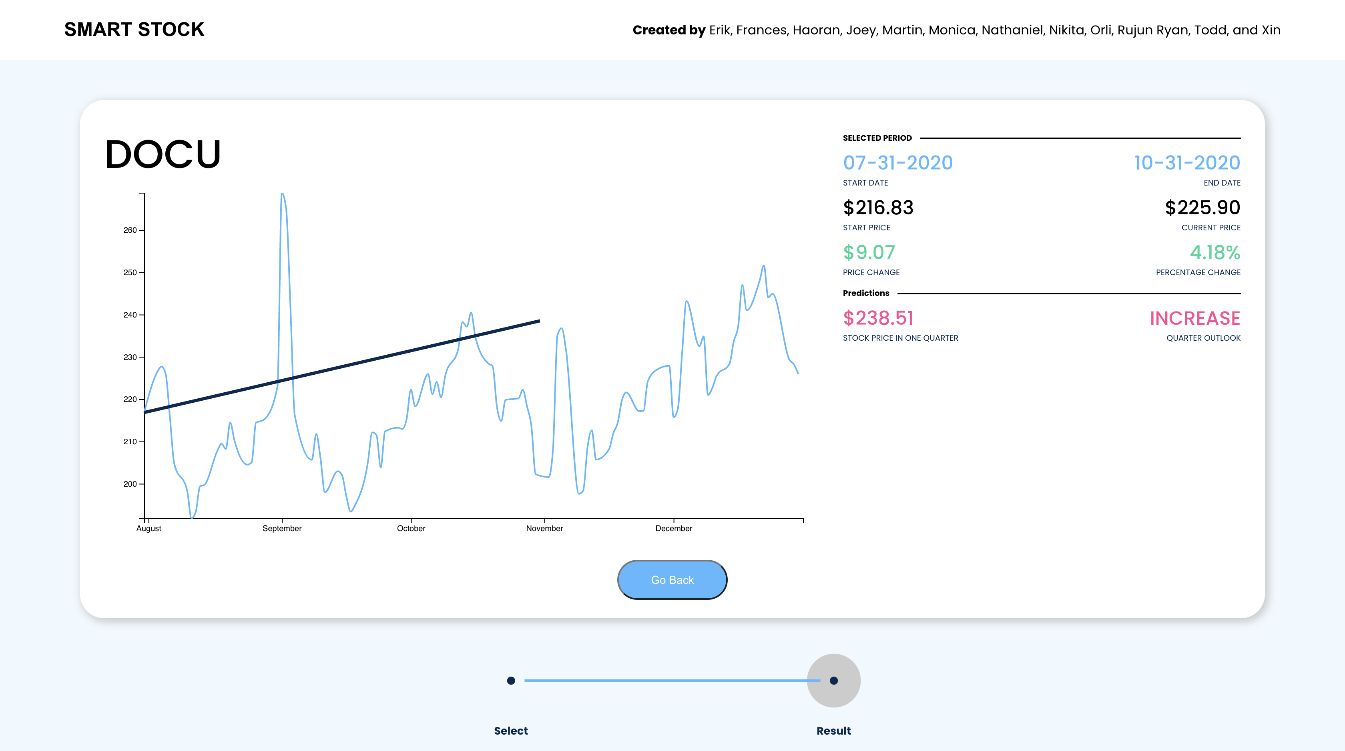
Task: Select the Select step dot
Action: 511,680
